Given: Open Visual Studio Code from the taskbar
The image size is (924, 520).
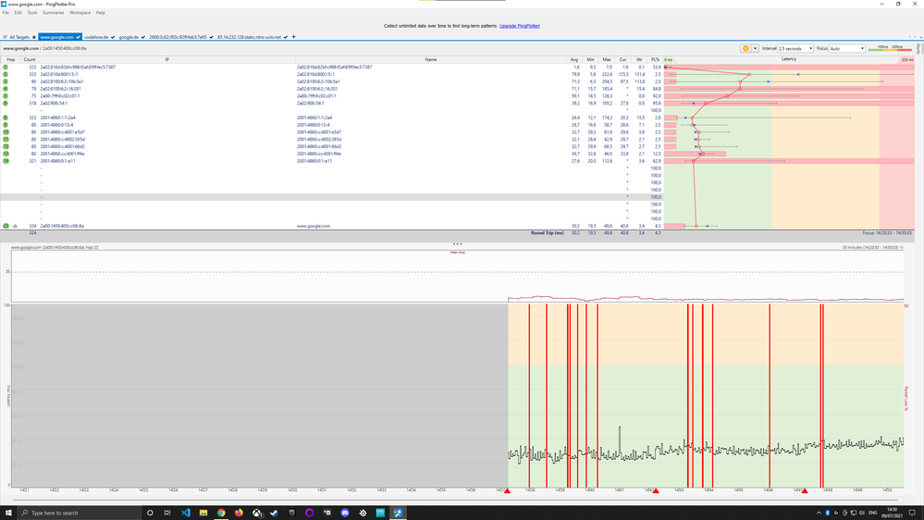Looking at the screenshot, I should click(x=185, y=513).
